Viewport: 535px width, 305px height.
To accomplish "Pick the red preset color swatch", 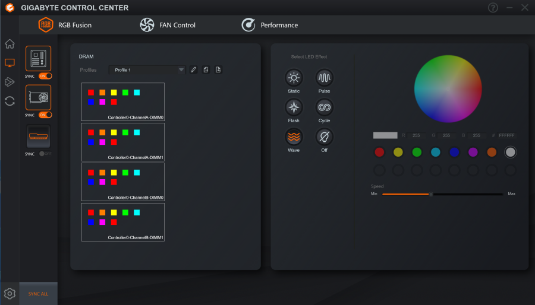I will [x=380, y=152].
